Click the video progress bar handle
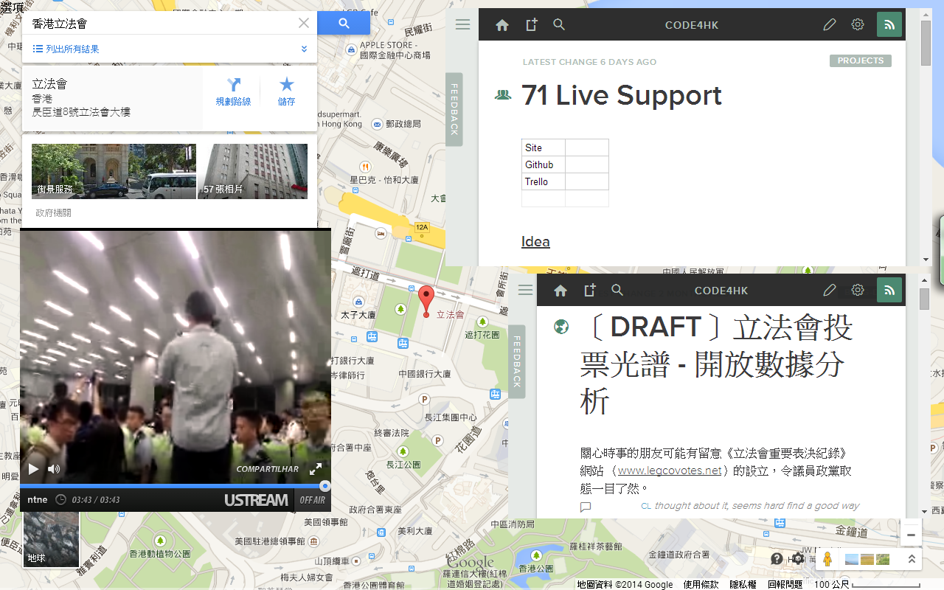The height and width of the screenshot is (590, 944). click(x=324, y=486)
